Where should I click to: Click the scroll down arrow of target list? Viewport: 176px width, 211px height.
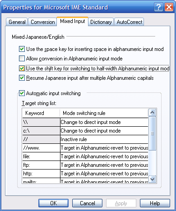pos(153,179)
